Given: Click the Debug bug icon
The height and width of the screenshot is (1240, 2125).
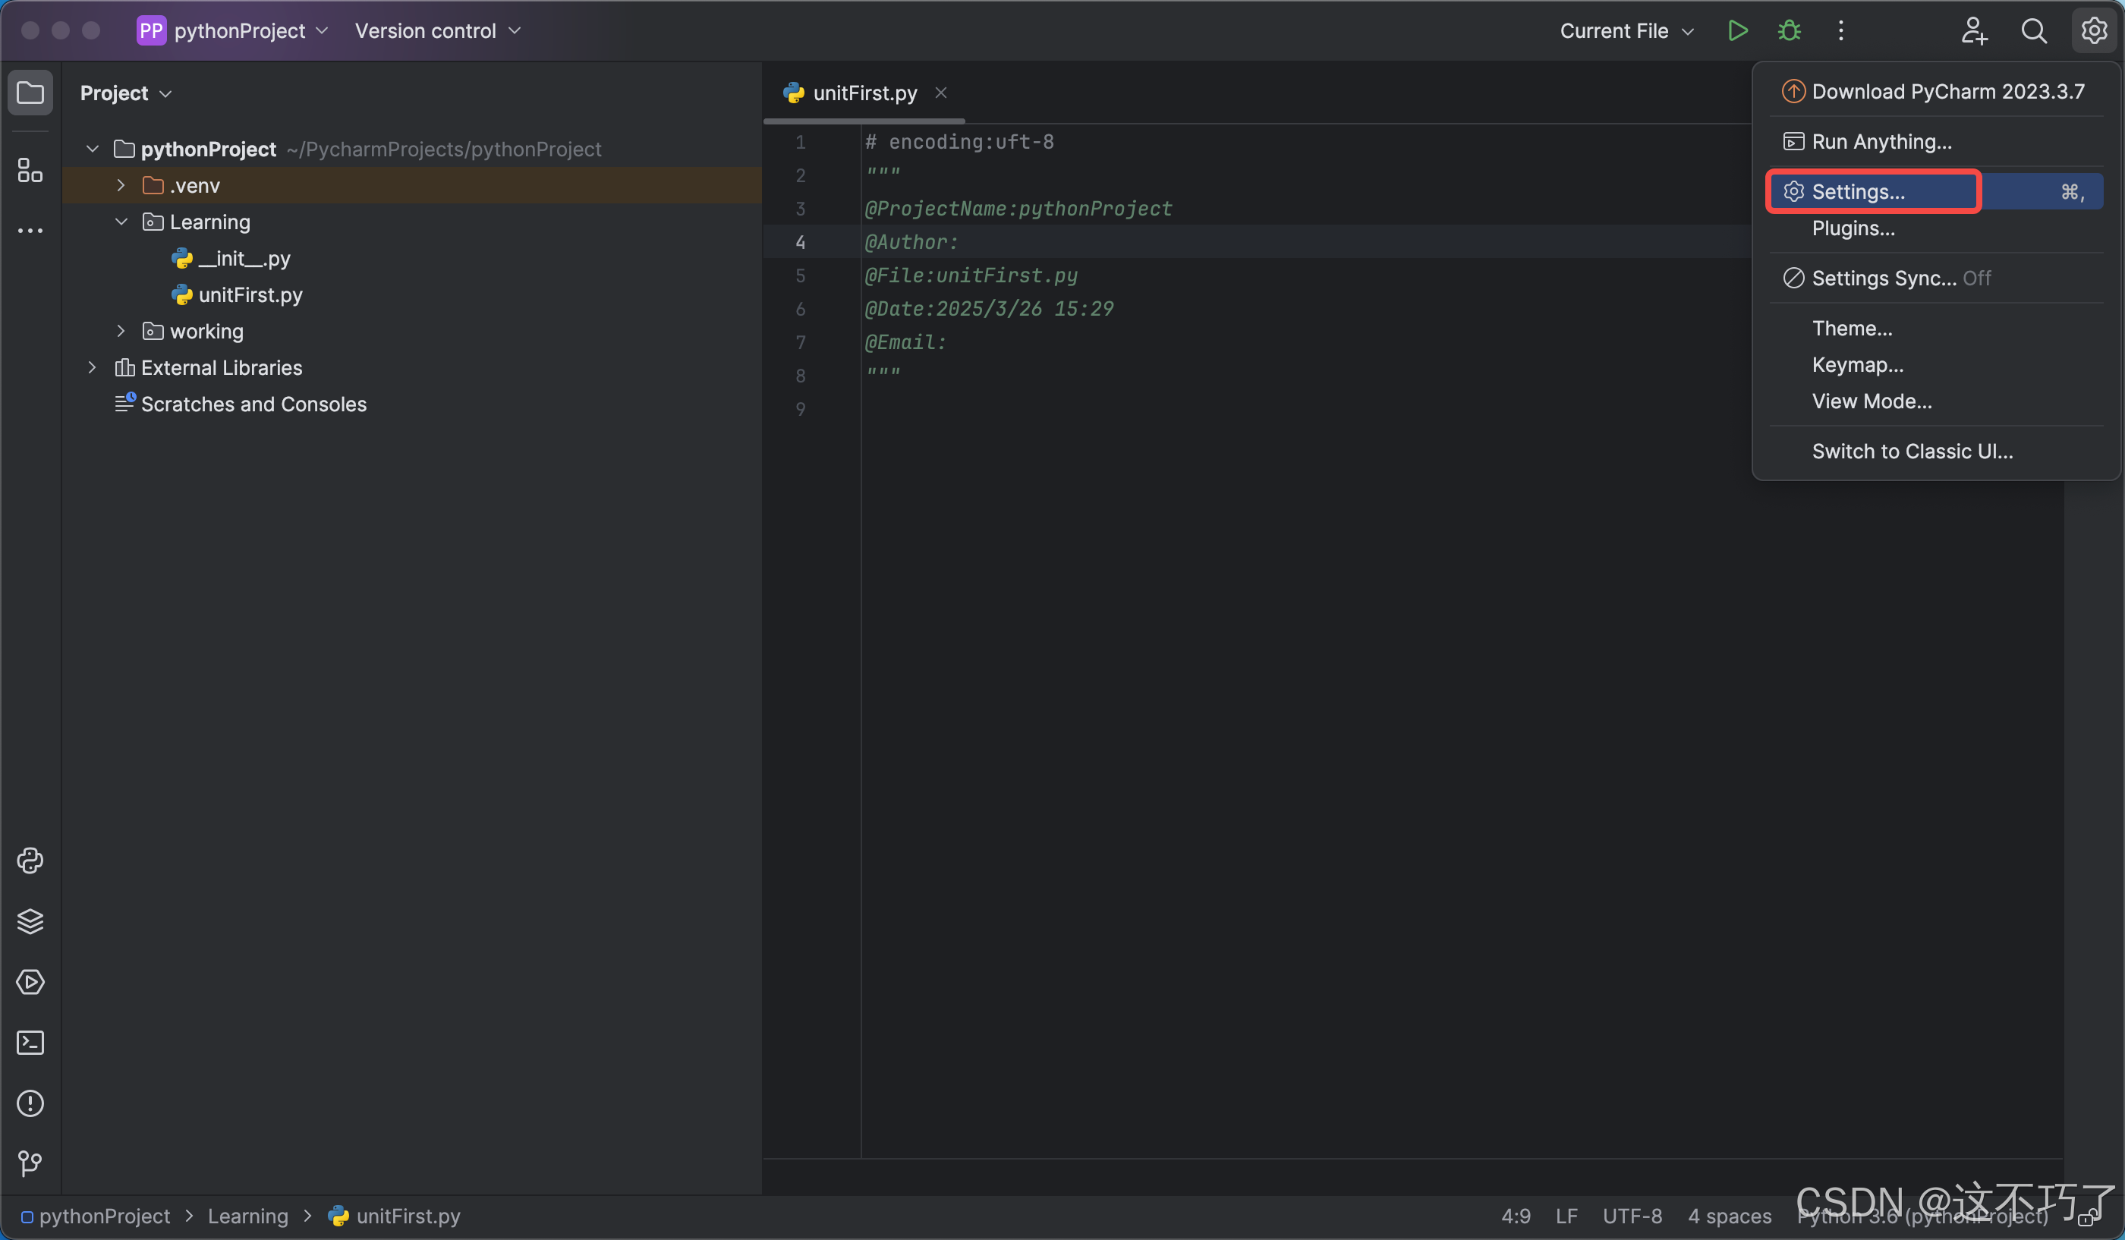Looking at the screenshot, I should [x=1789, y=31].
